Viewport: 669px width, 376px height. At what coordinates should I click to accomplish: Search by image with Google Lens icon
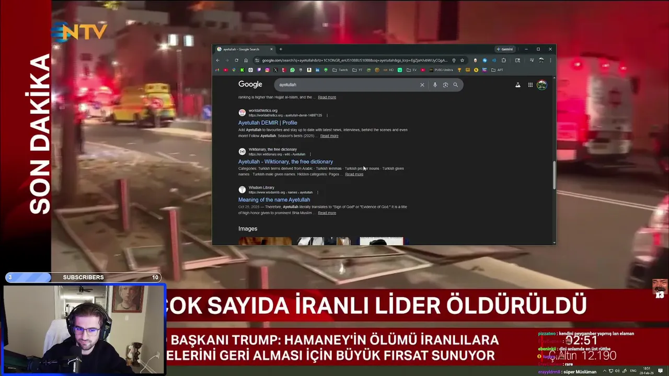[445, 85]
